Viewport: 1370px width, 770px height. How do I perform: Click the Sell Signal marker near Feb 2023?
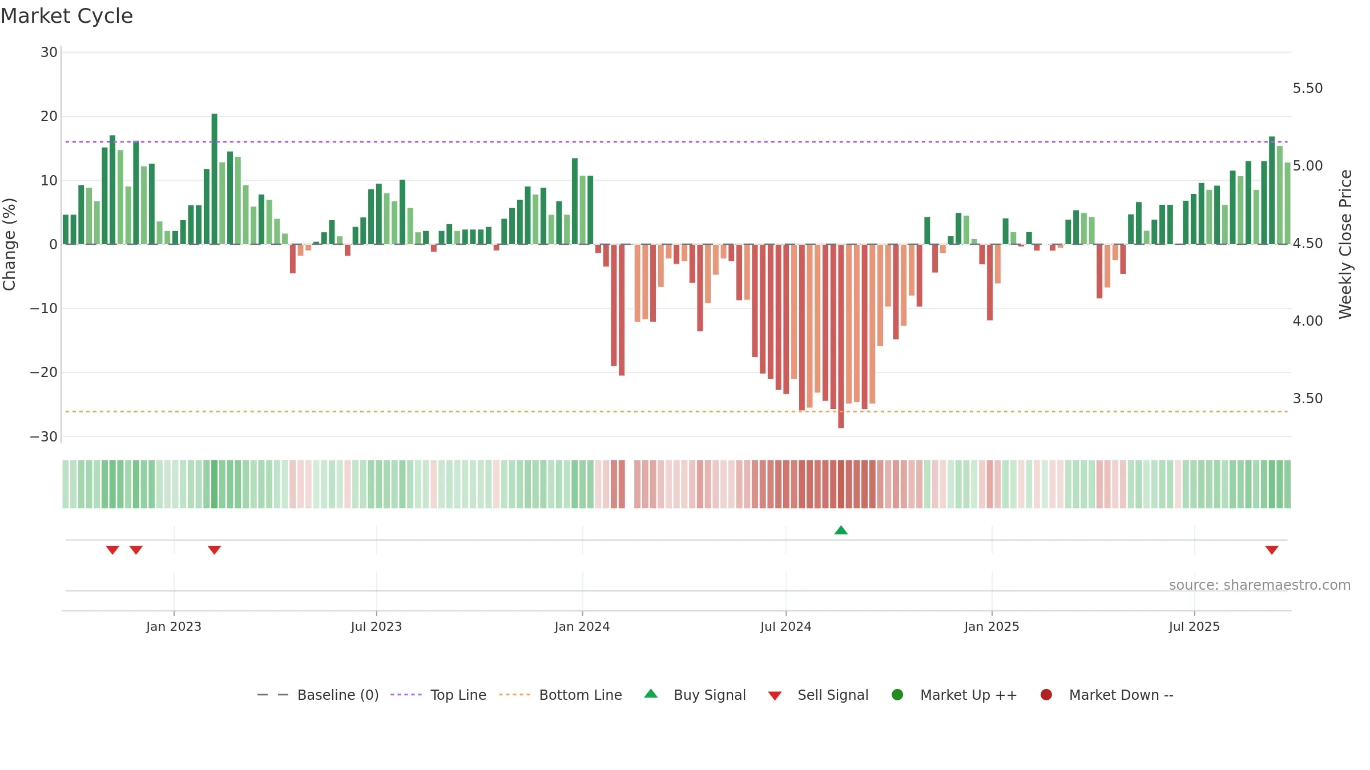[x=215, y=550]
